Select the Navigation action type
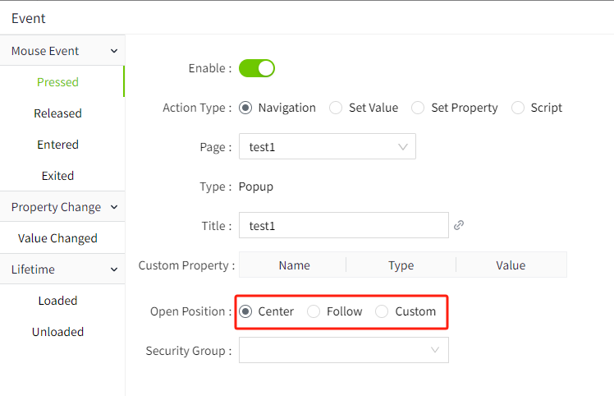Image resolution: width=614 pixels, height=396 pixels. [245, 108]
